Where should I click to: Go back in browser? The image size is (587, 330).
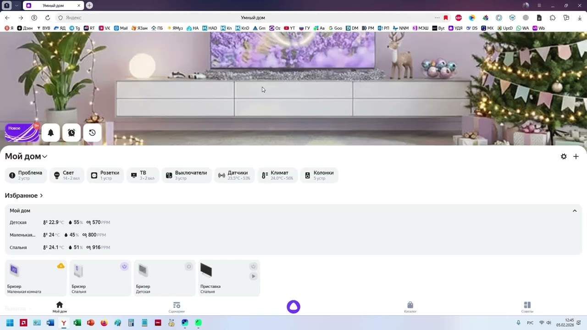point(7,18)
